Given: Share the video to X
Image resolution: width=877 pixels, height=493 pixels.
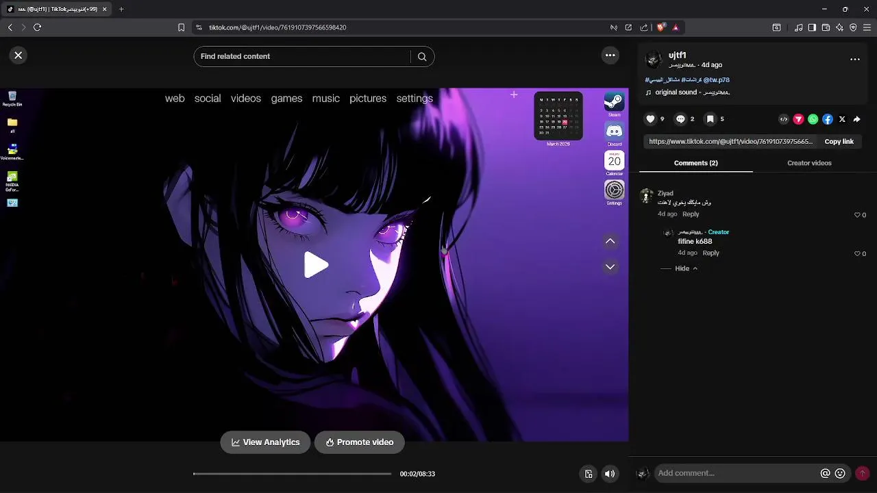Looking at the screenshot, I should pyautogui.click(x=842, y=119).
